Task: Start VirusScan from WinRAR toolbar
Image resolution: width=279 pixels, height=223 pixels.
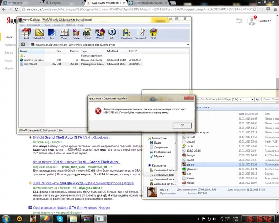Action: (127, 34)
